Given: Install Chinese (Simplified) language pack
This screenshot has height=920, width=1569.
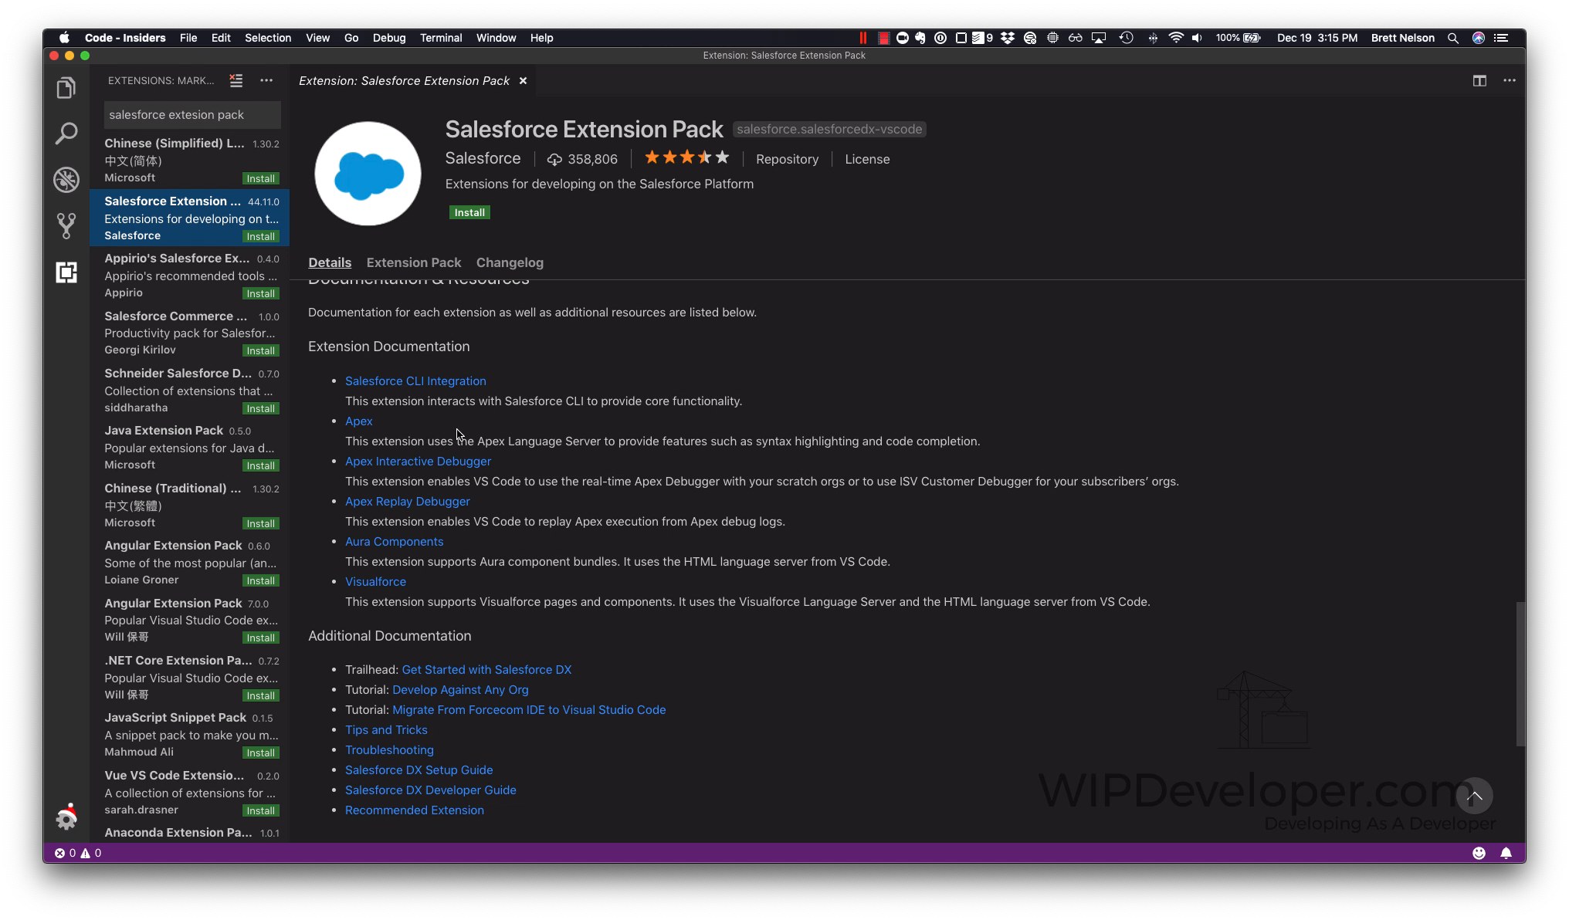Looking at the screenshot, I should click(x=260, y=178).
